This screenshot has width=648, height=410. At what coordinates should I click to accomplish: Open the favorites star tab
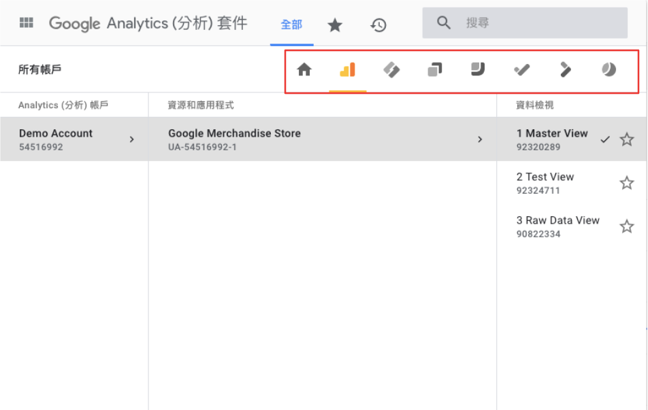click(x=335, y=25)
